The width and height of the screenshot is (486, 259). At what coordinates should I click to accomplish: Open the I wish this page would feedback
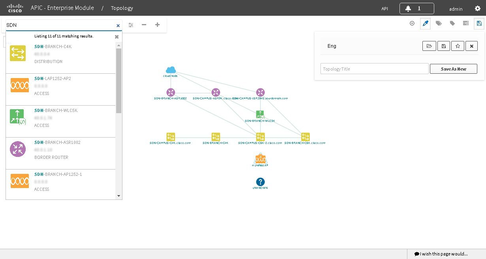[x=441, y=254]
